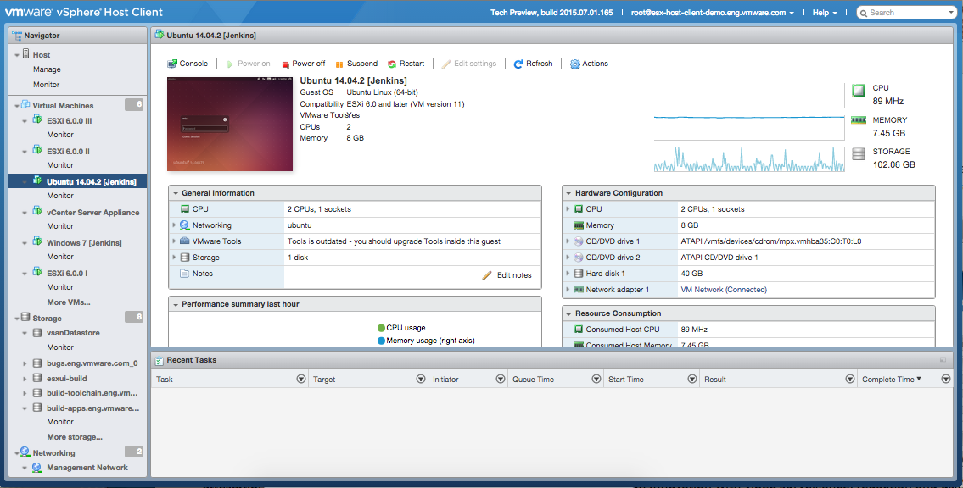This screenshot has height=488, width=963.
Task: Select the ESXi 6.0.0 II VM icon
Action: 37,150
